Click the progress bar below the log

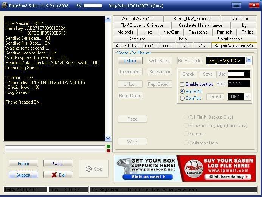(x=55, y=149)
